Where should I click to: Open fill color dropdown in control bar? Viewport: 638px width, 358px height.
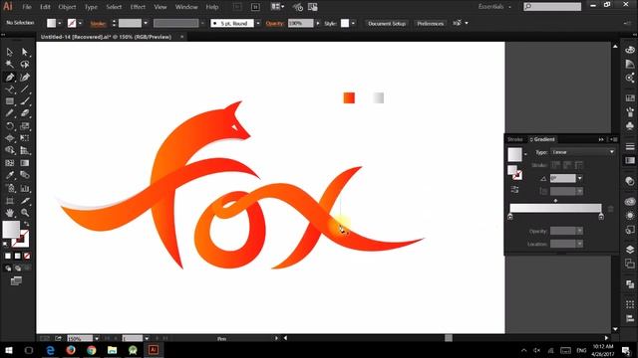tap(60, 23)
